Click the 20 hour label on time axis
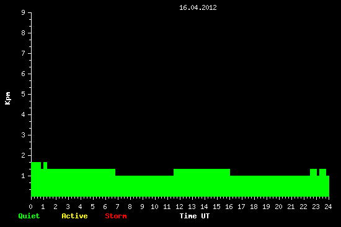Image resolution: width=341 pixels, height=227 pixels. 278,207
